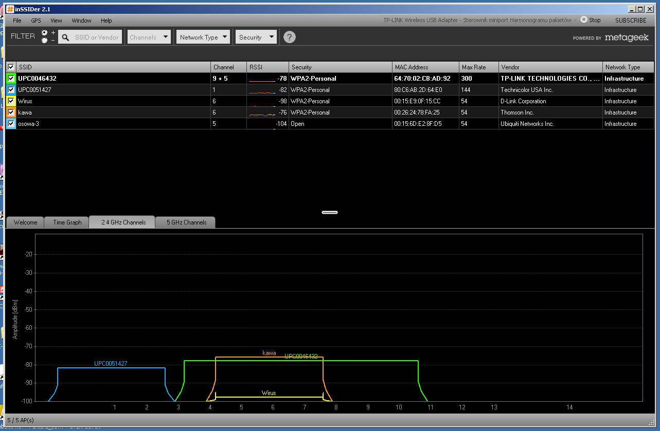Switch to the 2.4 GHz Channels tab
This screenshot has width=660, height=431.
[x=123, y=222]
